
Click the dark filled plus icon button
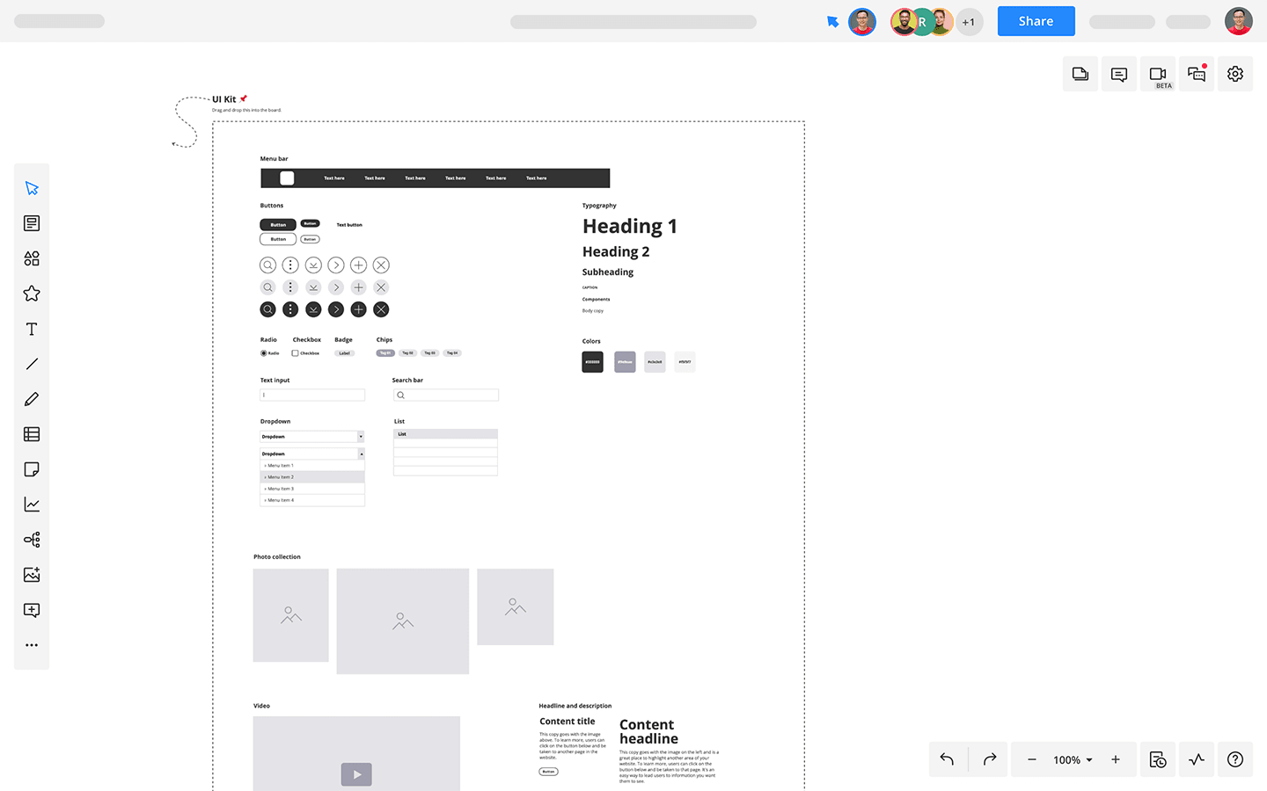point(358,309)
